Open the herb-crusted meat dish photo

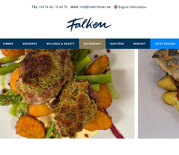tap(67, 94)
